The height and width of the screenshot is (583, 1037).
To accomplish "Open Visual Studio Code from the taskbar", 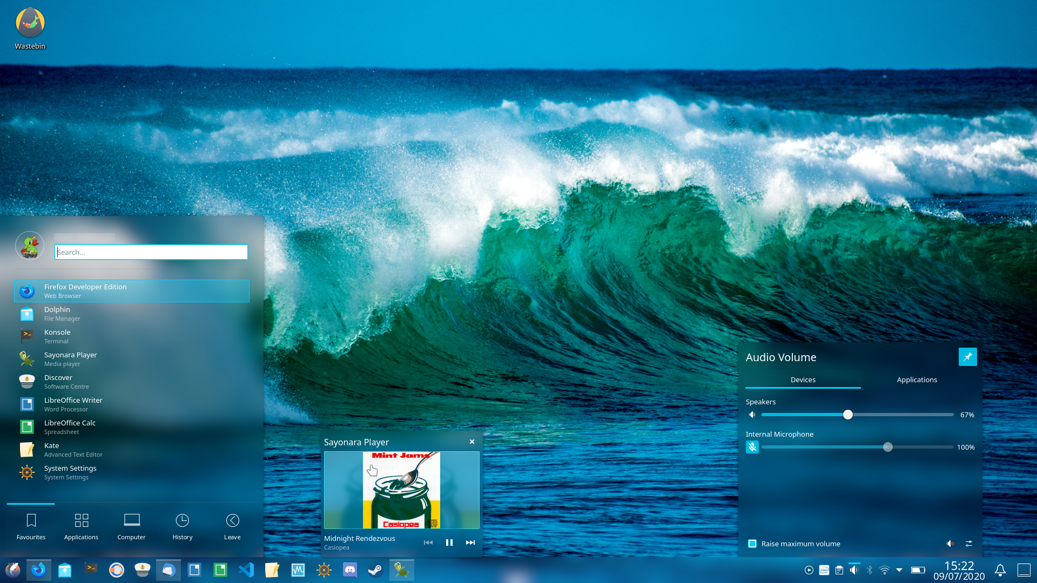I will pyautogui.click(x=246, y=570).
